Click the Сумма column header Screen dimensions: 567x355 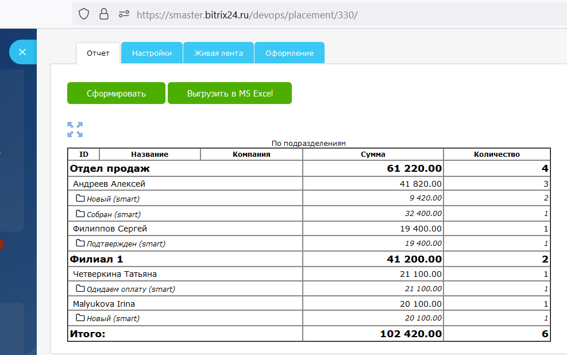coord(373,154)
